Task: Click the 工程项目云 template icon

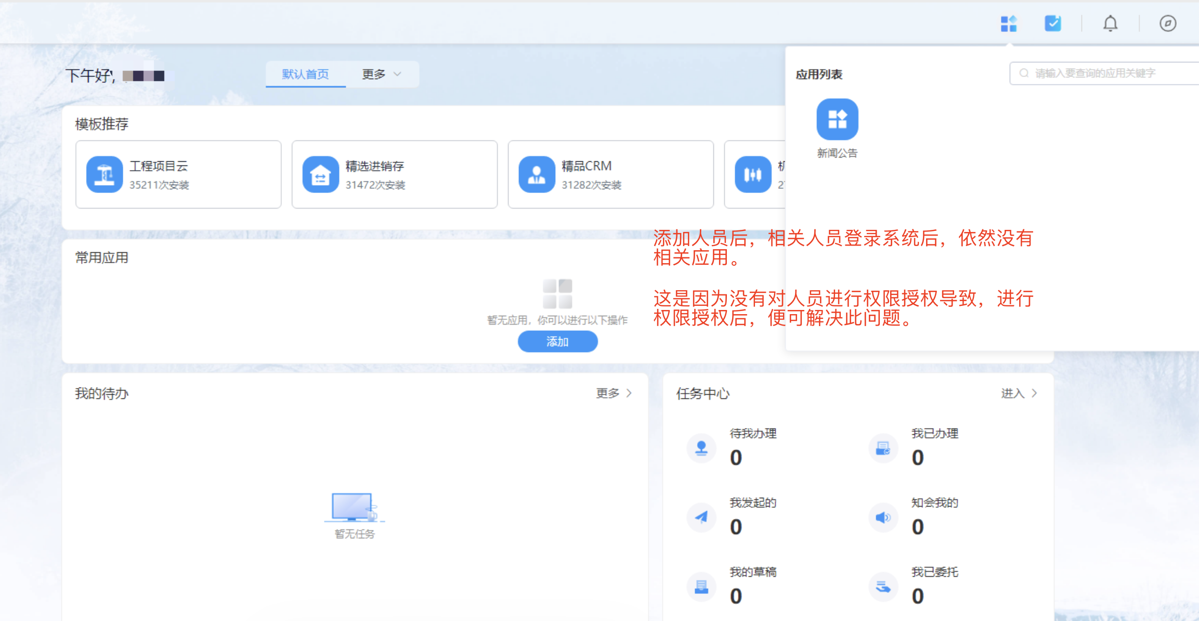Action: 105,174
